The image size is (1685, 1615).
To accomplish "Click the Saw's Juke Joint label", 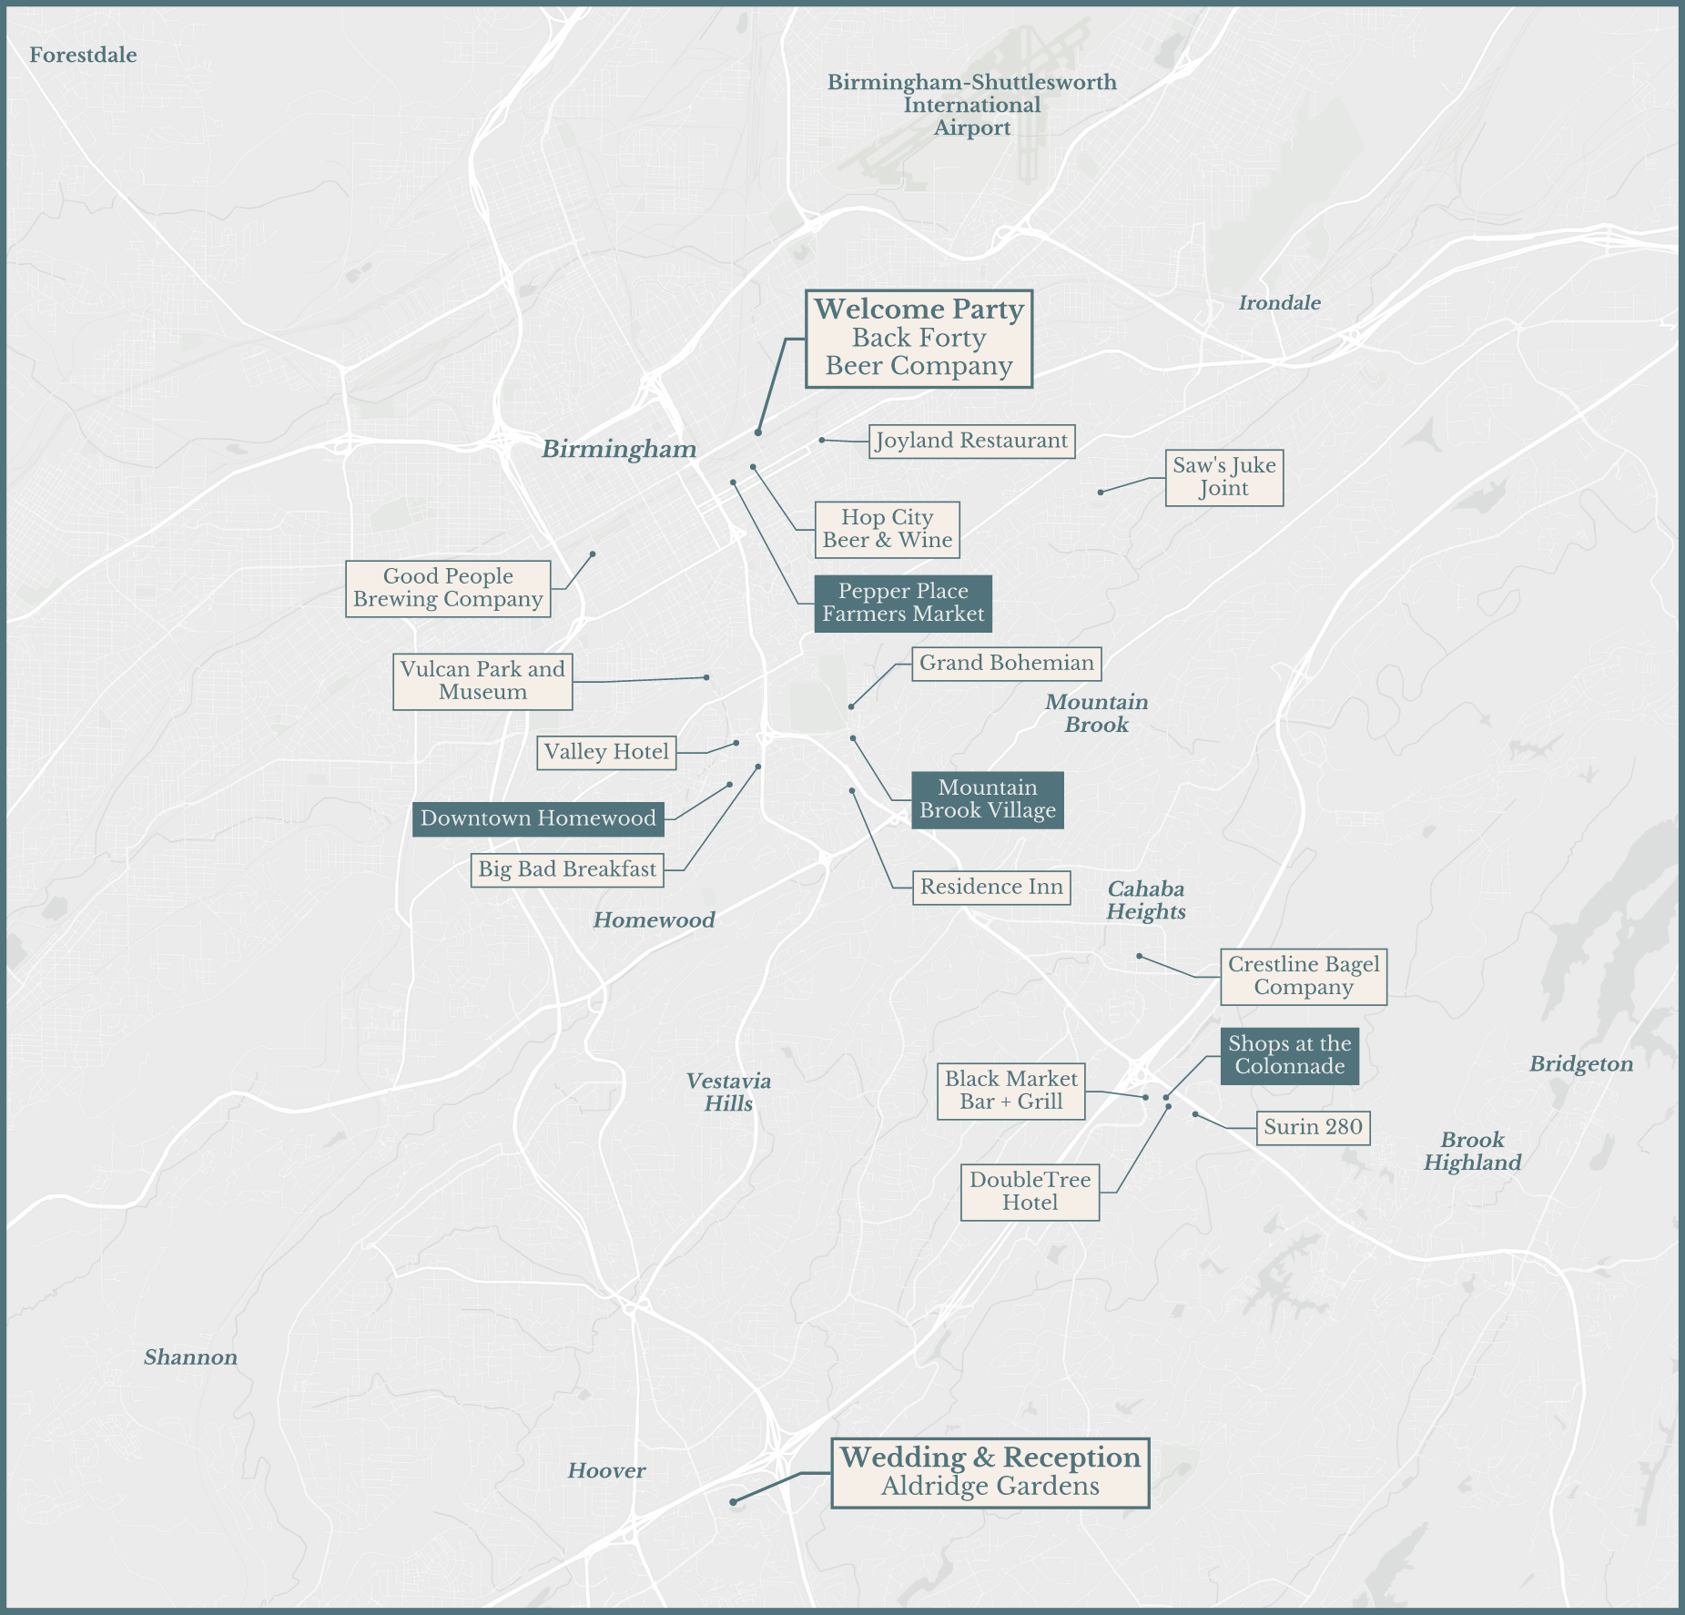I will pyautogui.click(x=1224, y=477).
